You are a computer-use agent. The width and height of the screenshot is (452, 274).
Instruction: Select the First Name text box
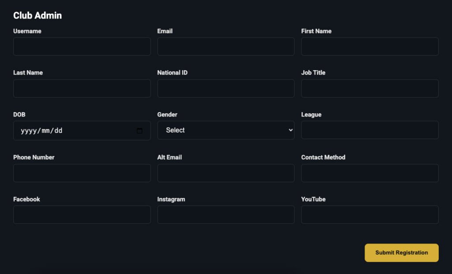pos(369,46)
